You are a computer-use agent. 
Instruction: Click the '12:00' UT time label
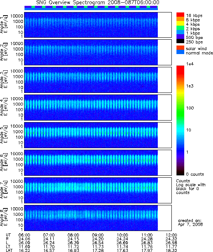coord(171,235)
